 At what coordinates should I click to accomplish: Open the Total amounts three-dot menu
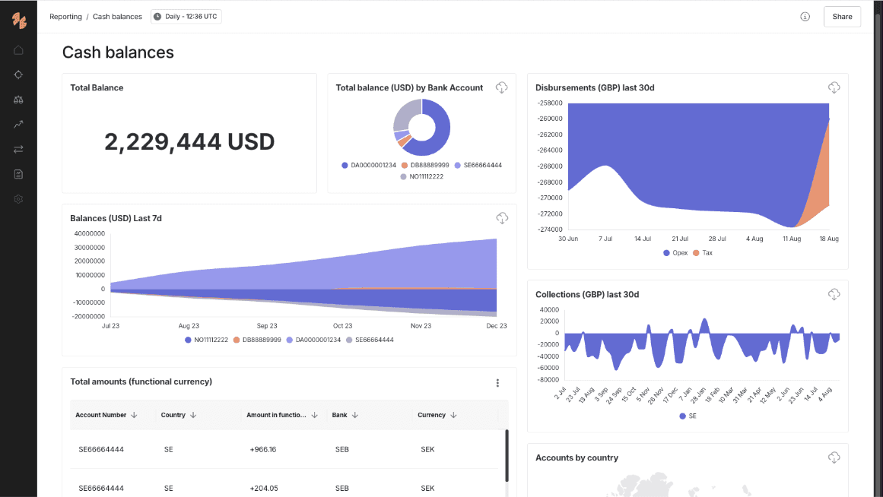[497, 383]
